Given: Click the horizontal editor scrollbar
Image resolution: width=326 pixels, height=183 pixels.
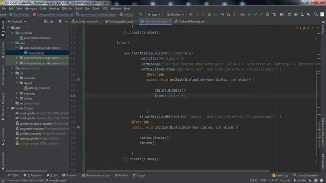Looking at the screenshot, I should pos(178,171).
